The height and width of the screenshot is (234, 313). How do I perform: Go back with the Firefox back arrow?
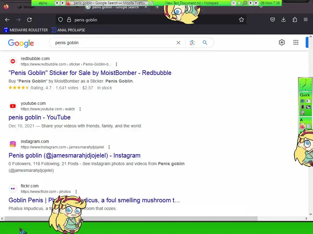7,20
